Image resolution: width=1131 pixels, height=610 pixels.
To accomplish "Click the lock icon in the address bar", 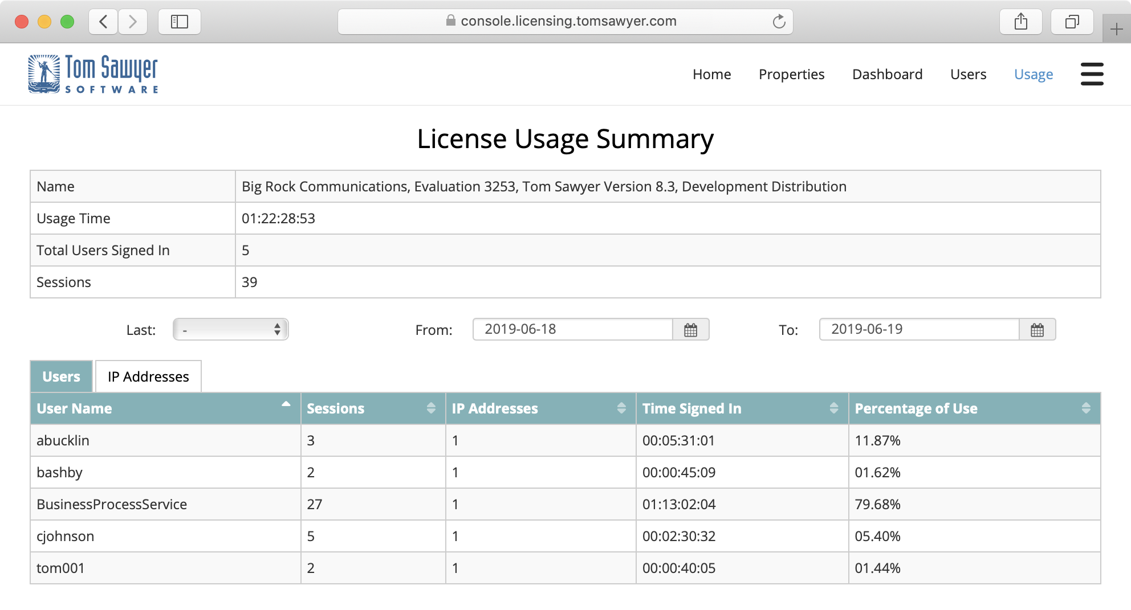I will [x=451, y=21].
